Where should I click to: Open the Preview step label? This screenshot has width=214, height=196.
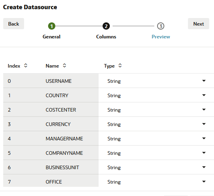(x=161, y=37)
